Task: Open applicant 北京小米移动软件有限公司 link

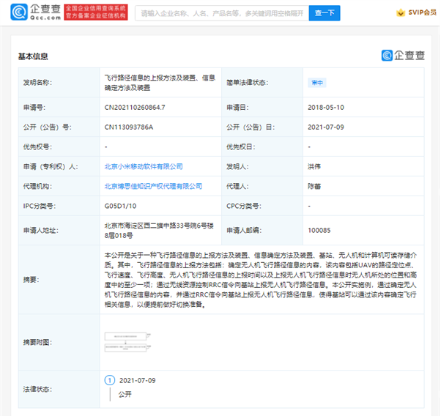Action: pos(144,167)
